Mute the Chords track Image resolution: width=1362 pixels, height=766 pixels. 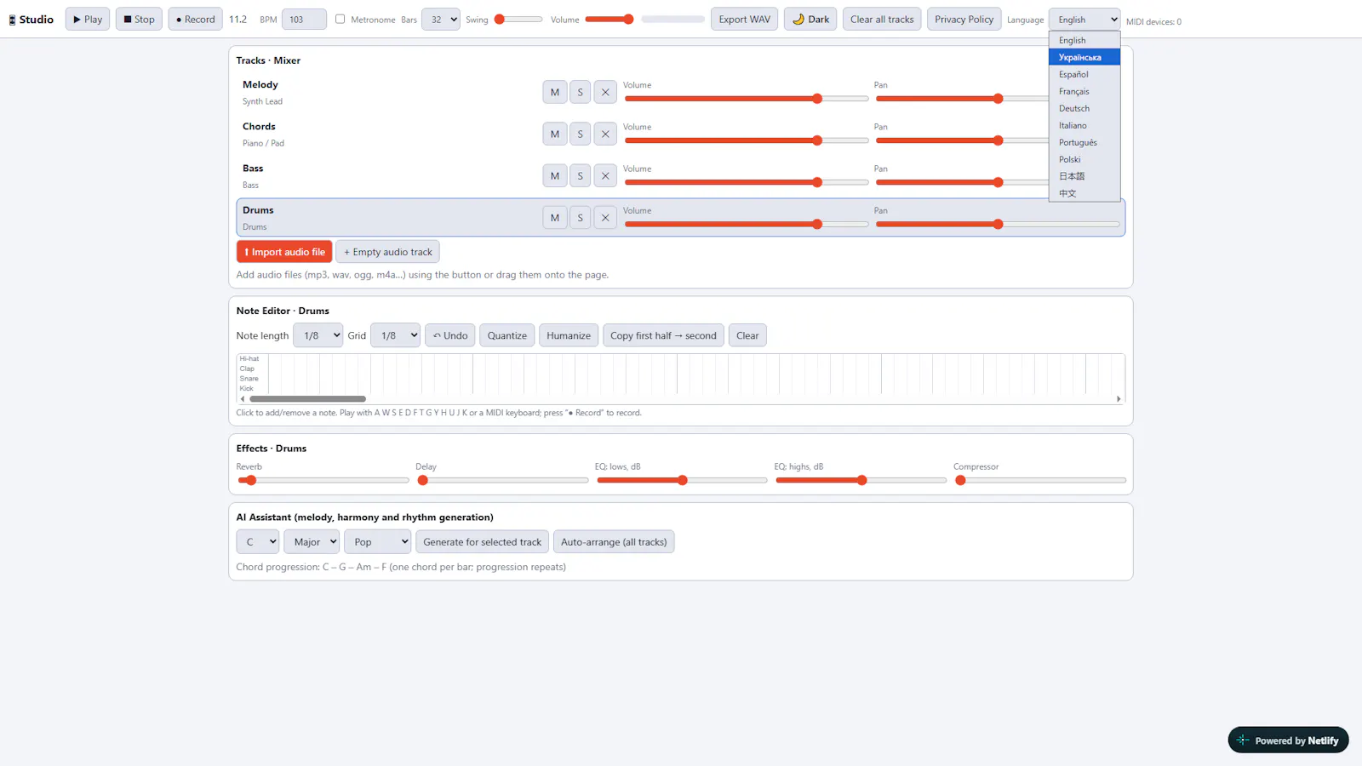pos(555,134)
